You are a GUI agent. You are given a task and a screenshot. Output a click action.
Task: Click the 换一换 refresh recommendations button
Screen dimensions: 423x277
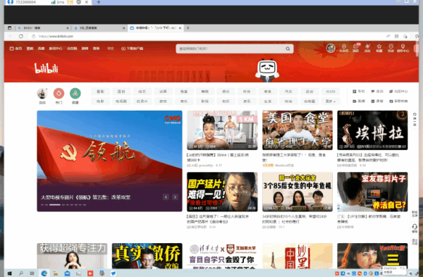pyautogui.click(x=415, y=119)
